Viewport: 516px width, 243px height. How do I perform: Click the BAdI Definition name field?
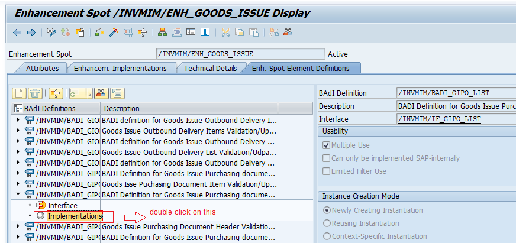pyautogui.click(x=456, y=93)
